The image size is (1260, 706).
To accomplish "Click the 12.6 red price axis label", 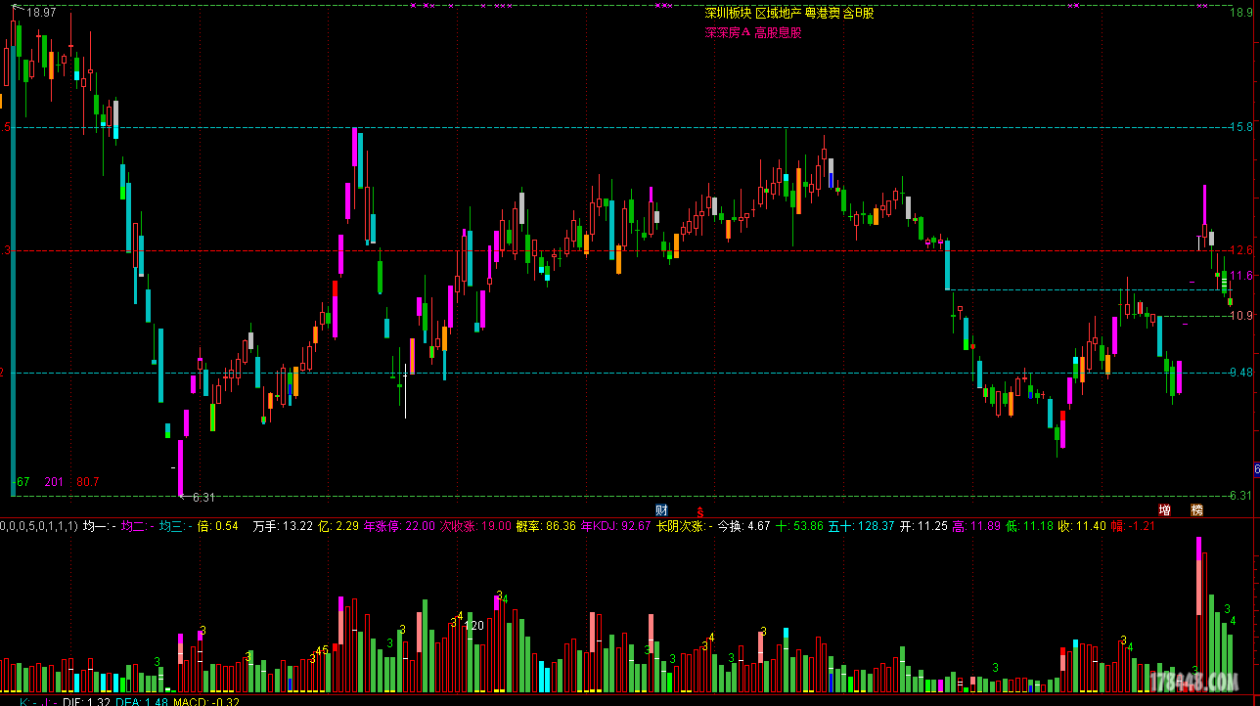I will coord(1240,250).
